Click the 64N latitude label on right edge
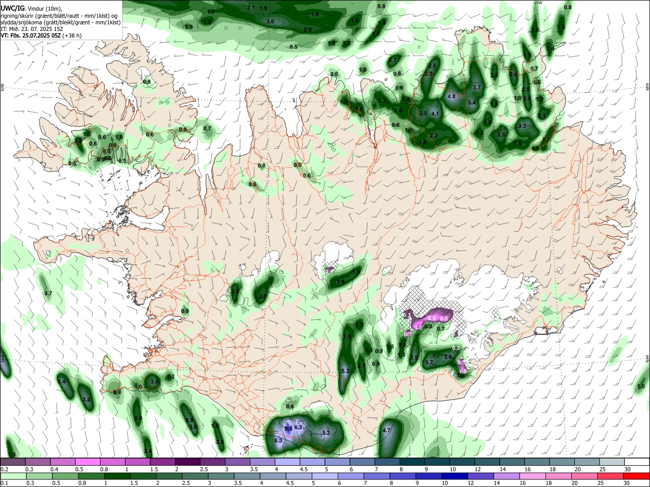650x487 pixels. click(x=647, y=359)
